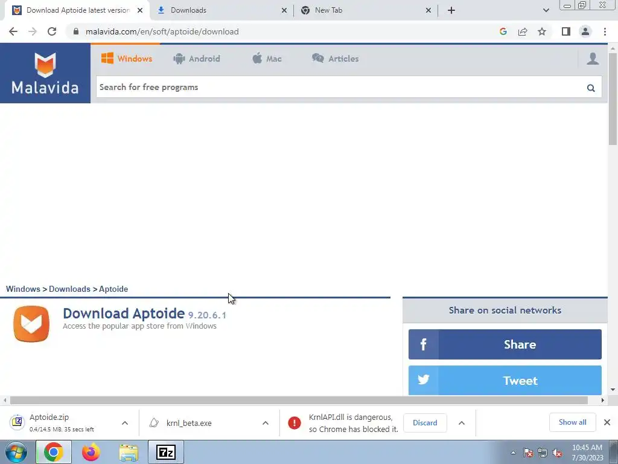Discard the blocked KrnlAPI.dll download
Screen dimensions: 618x464
coord(425,423)
